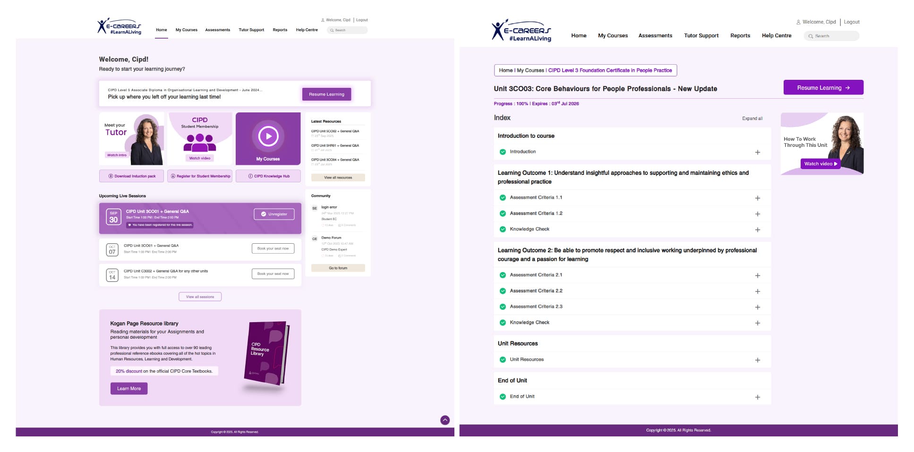Click the user profile icon beside Welcome, Cipd on right page

[798, 22]
